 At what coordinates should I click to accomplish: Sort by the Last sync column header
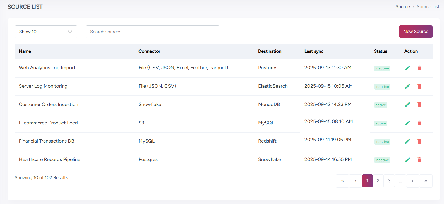tap(314, 51)
